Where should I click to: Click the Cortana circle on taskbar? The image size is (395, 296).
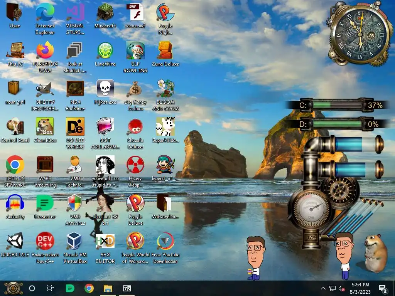coord(32,288)
